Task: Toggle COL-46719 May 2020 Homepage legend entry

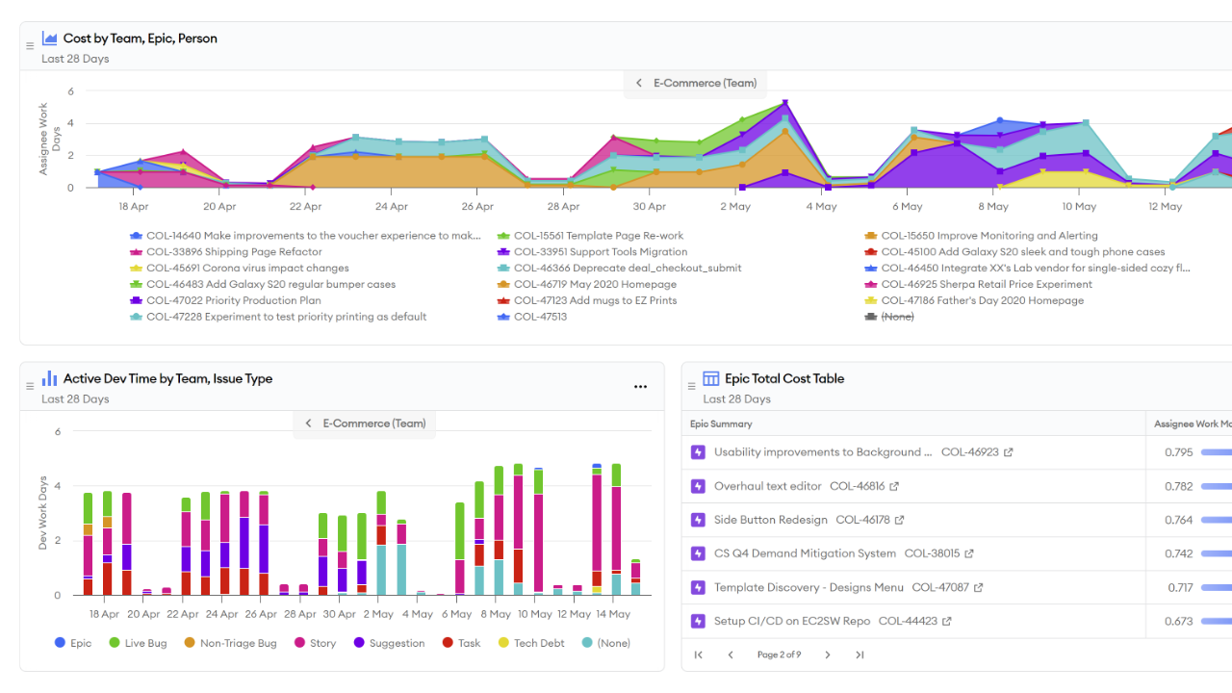Action: click(594, 284)
